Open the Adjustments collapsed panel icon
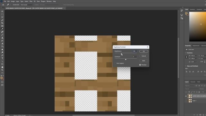The width and height of the screenshot is (206, 116). tap(182, 19)
